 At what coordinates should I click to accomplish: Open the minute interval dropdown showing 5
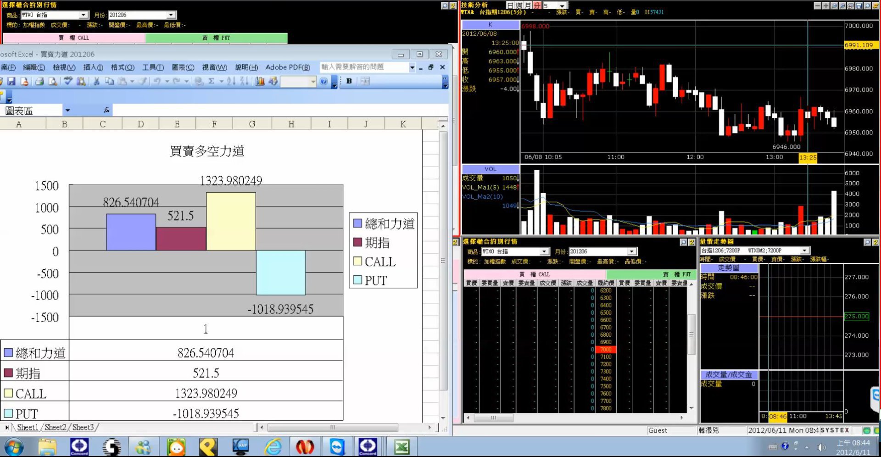pyautogui.click(x=562, y=6)
